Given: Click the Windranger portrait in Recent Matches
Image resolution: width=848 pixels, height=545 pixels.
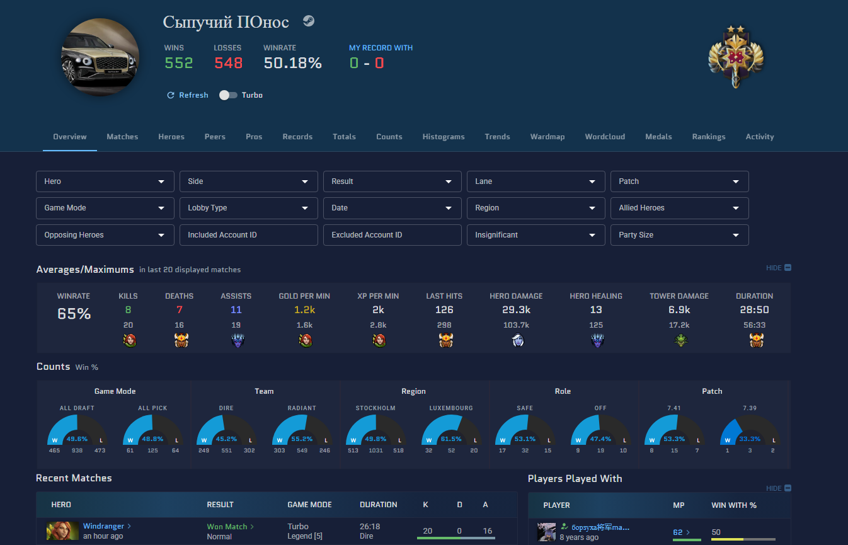Looking at the screenshot, I should pyautogui.click(x=62, y=531).
